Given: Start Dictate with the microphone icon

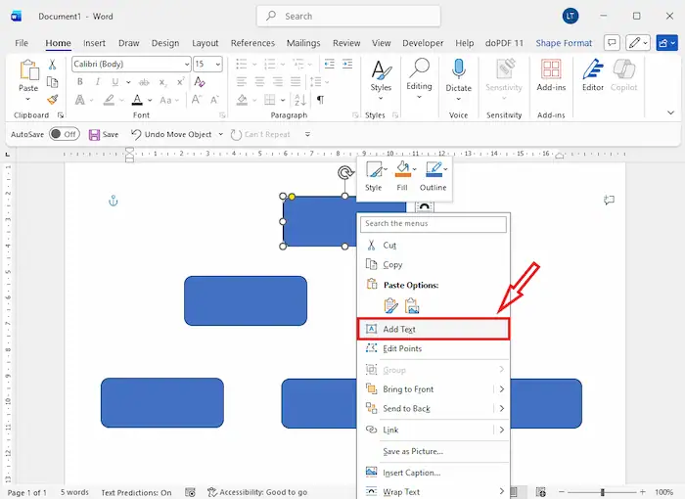Looking at the screenshot, I should pyautogui.click(x=458, y=69).
